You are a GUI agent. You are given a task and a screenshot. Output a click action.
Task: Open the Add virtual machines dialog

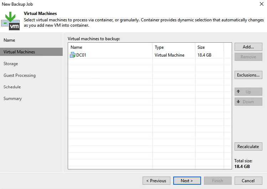248,47
